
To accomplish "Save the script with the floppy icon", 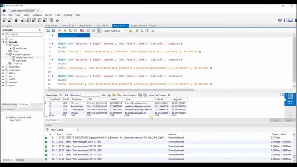I will coord(53,31).
